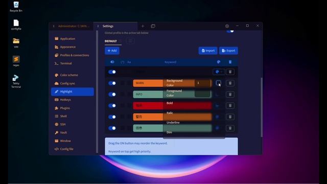Open Highlight settings section

click(73, 91)
